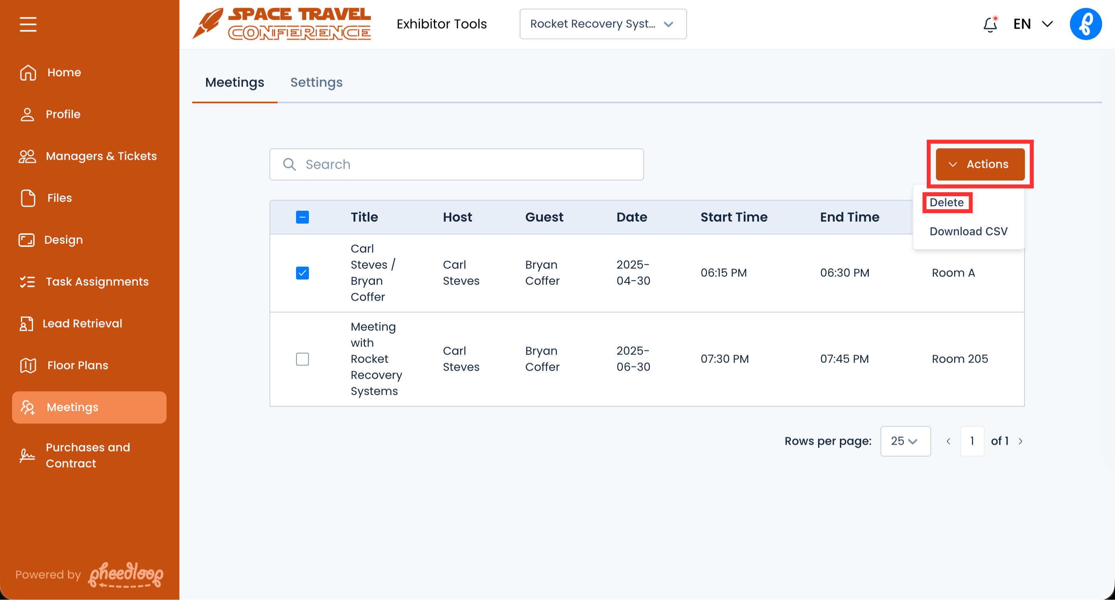1115x600 pixels.
Task: Open the hamburger menu icon
Action: click(x=28, y=24)
